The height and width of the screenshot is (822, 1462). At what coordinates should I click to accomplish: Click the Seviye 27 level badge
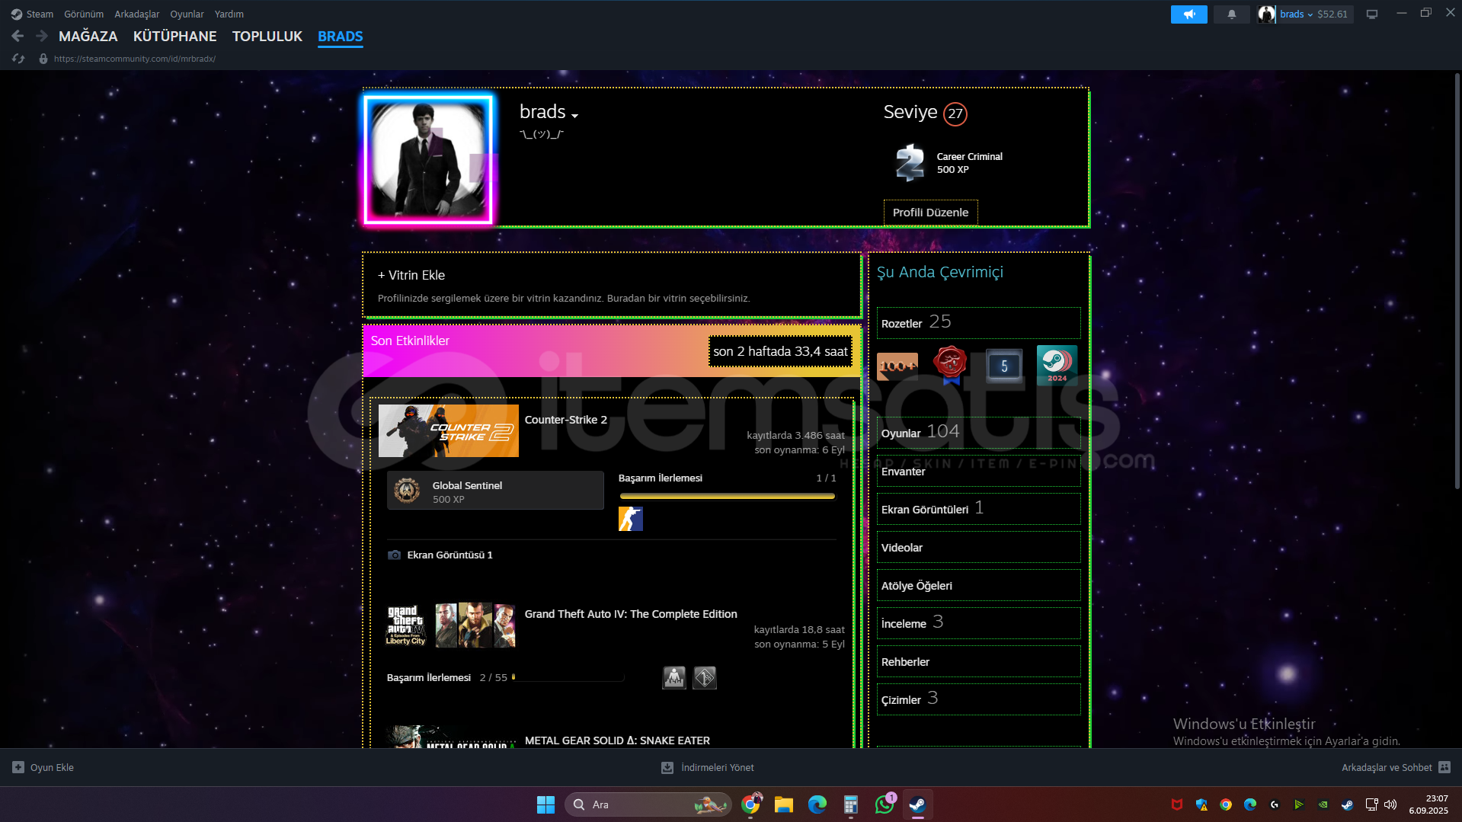(955, 114)
